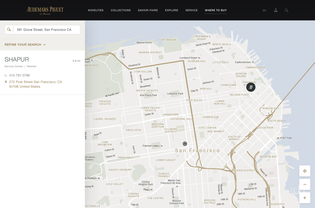Click the locate-me crosshair map button
Viewport: 315px width, 208px height.
click(x=305, y=171)
